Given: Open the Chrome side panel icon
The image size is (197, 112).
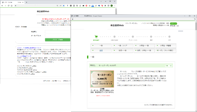Looking at the screenshot, I should click(109, 6).
